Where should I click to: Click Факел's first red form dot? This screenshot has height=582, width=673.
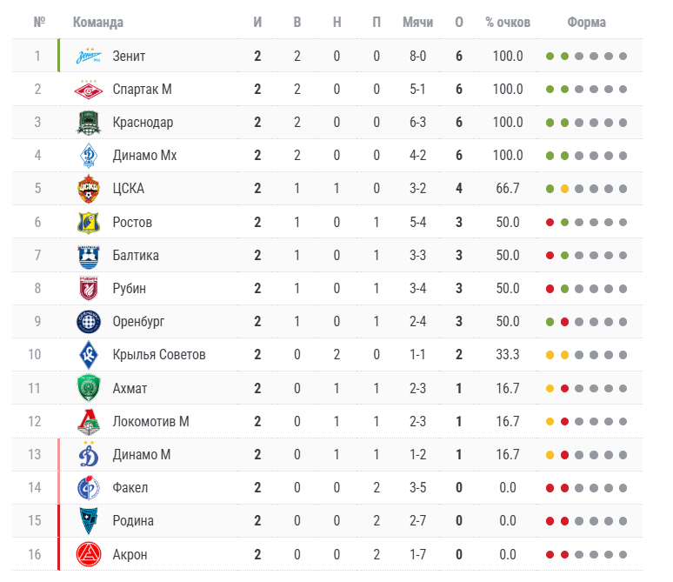tap(550, 488)
